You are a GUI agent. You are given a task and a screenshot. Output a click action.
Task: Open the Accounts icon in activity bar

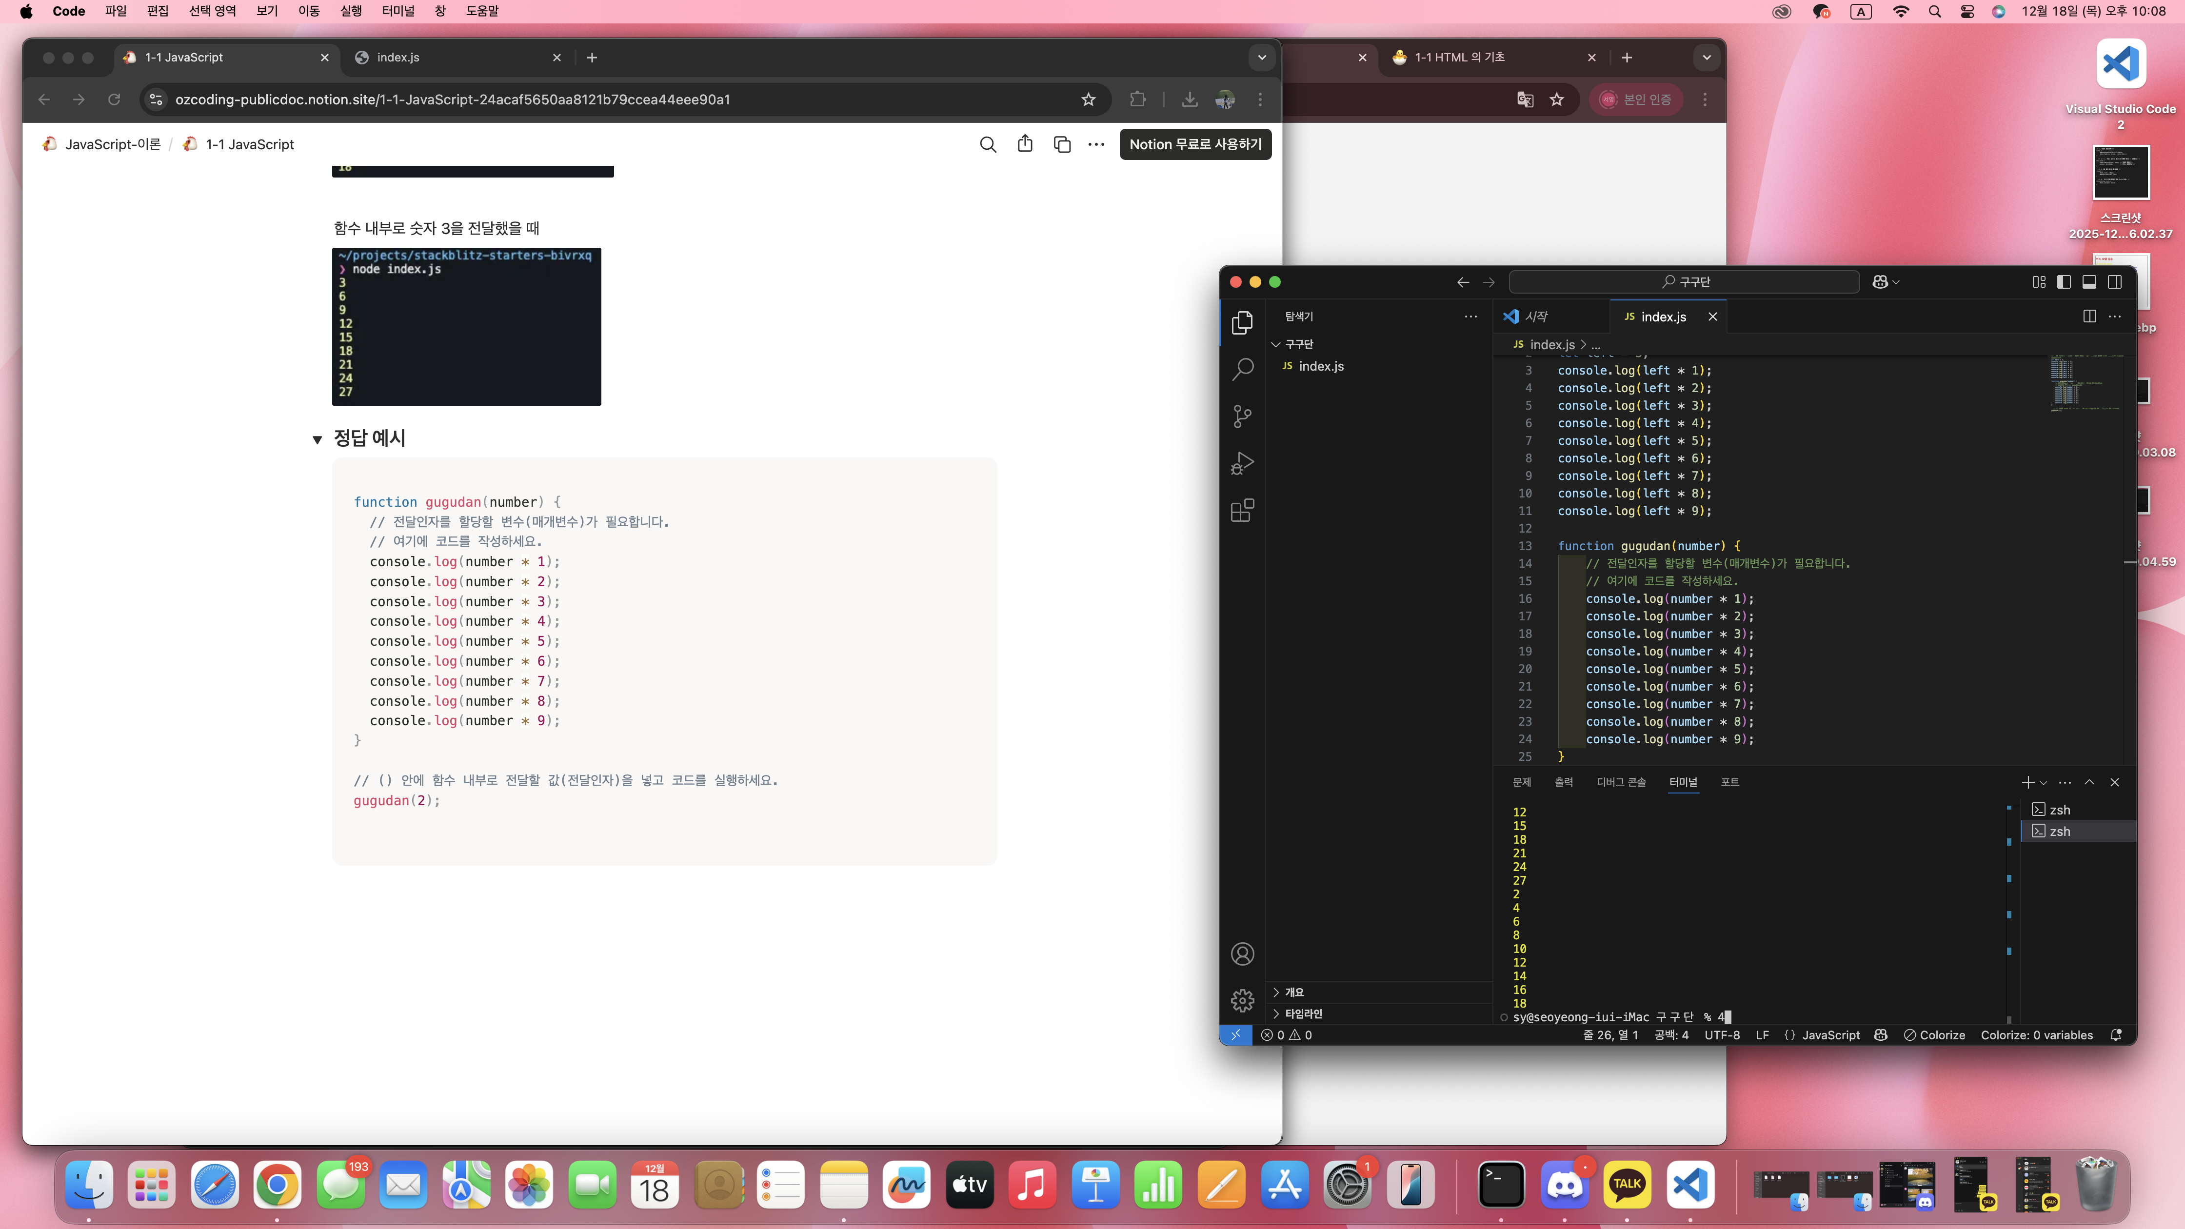click(1243, 954)
